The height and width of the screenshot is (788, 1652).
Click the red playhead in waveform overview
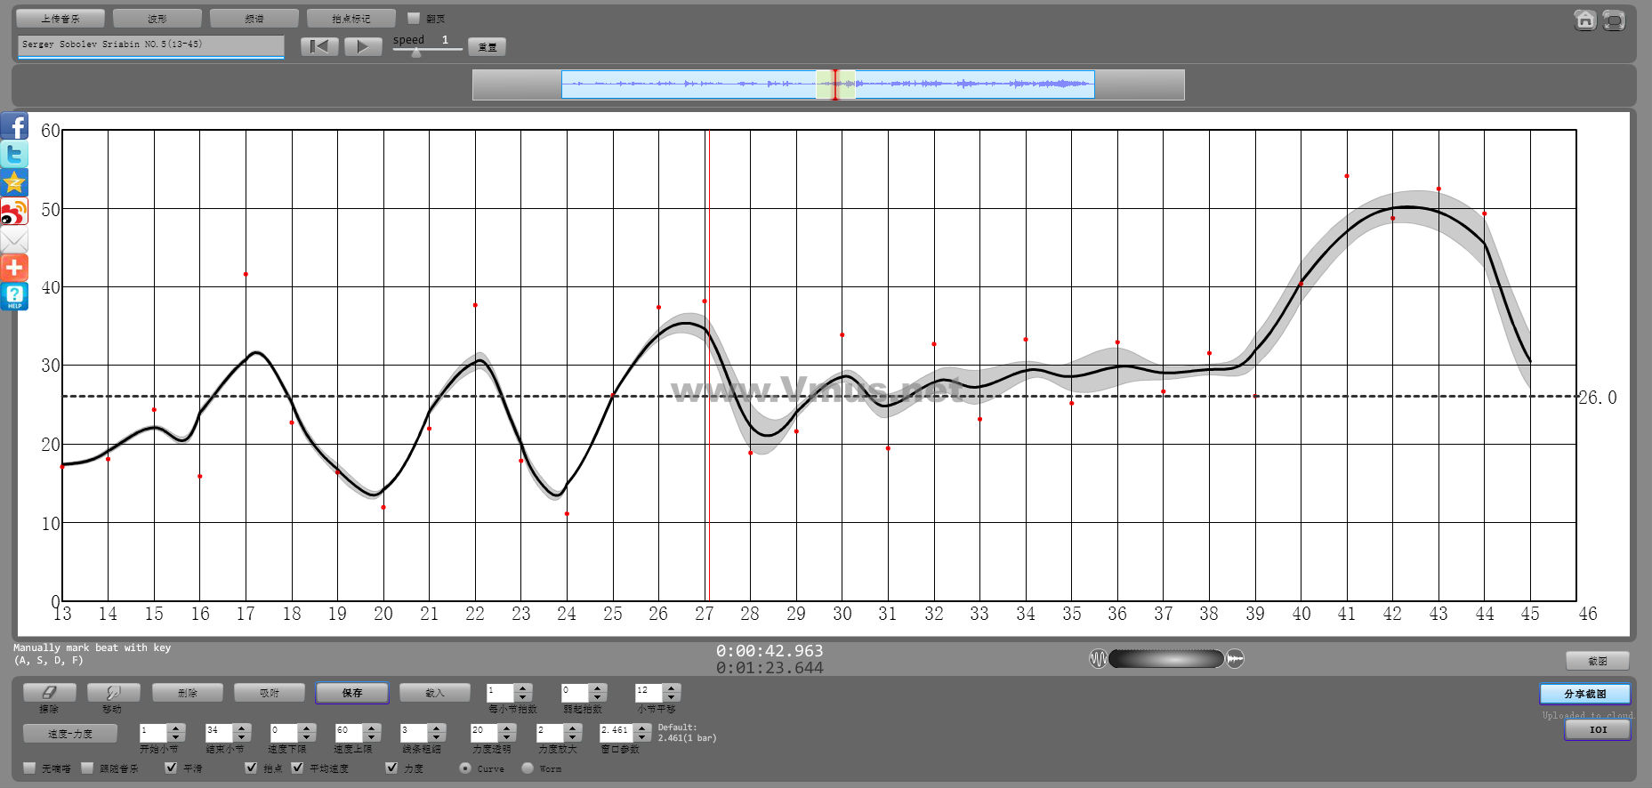click(834, 84)
